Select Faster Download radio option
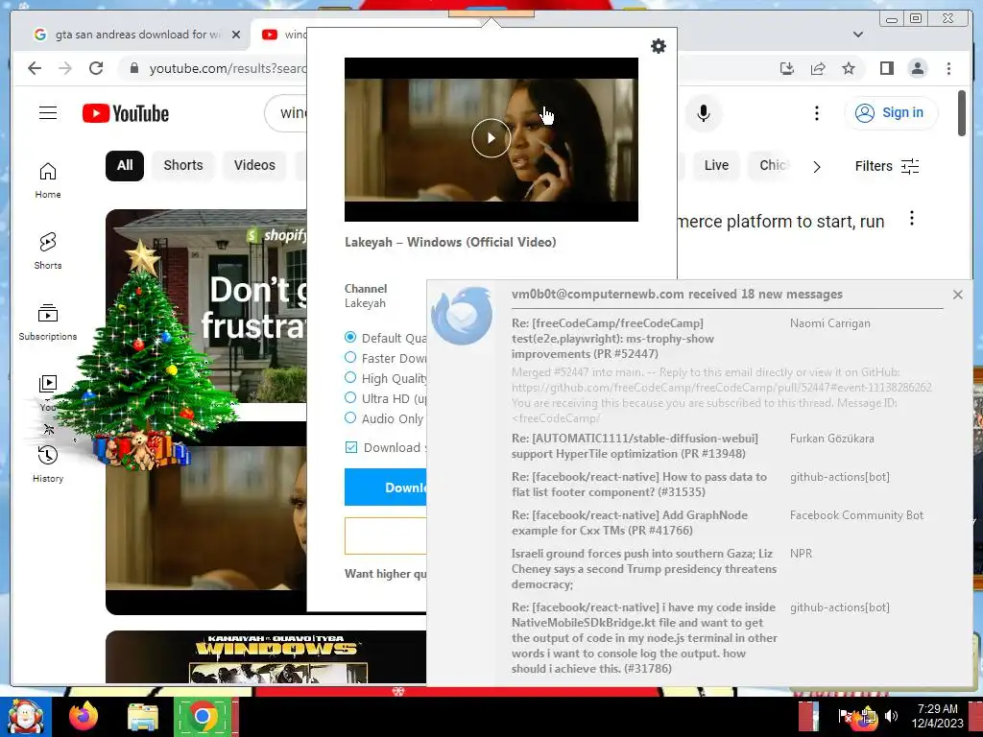 (x=350, y=357)
